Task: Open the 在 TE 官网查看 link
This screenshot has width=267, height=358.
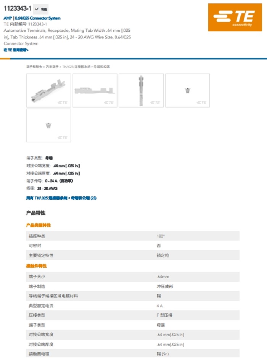Action: [x=16, y=50]
